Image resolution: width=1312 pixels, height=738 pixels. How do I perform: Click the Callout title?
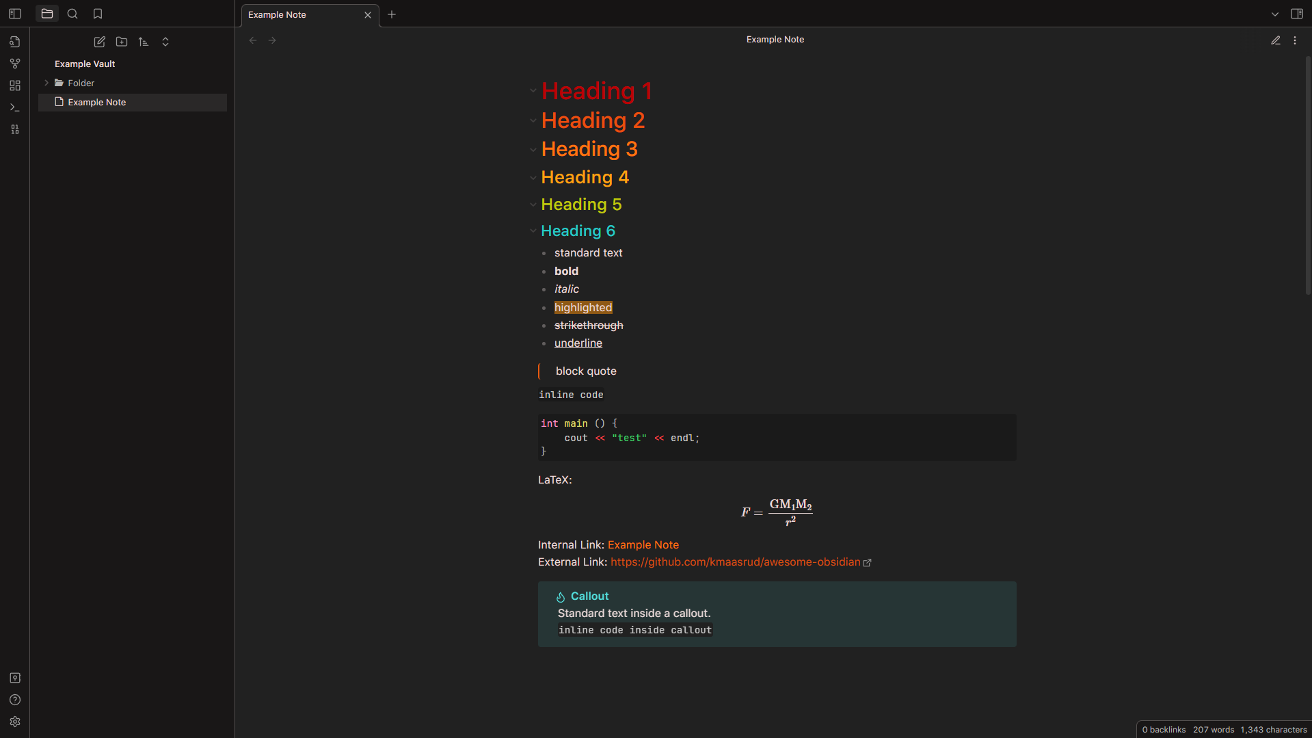pos(589,596)
